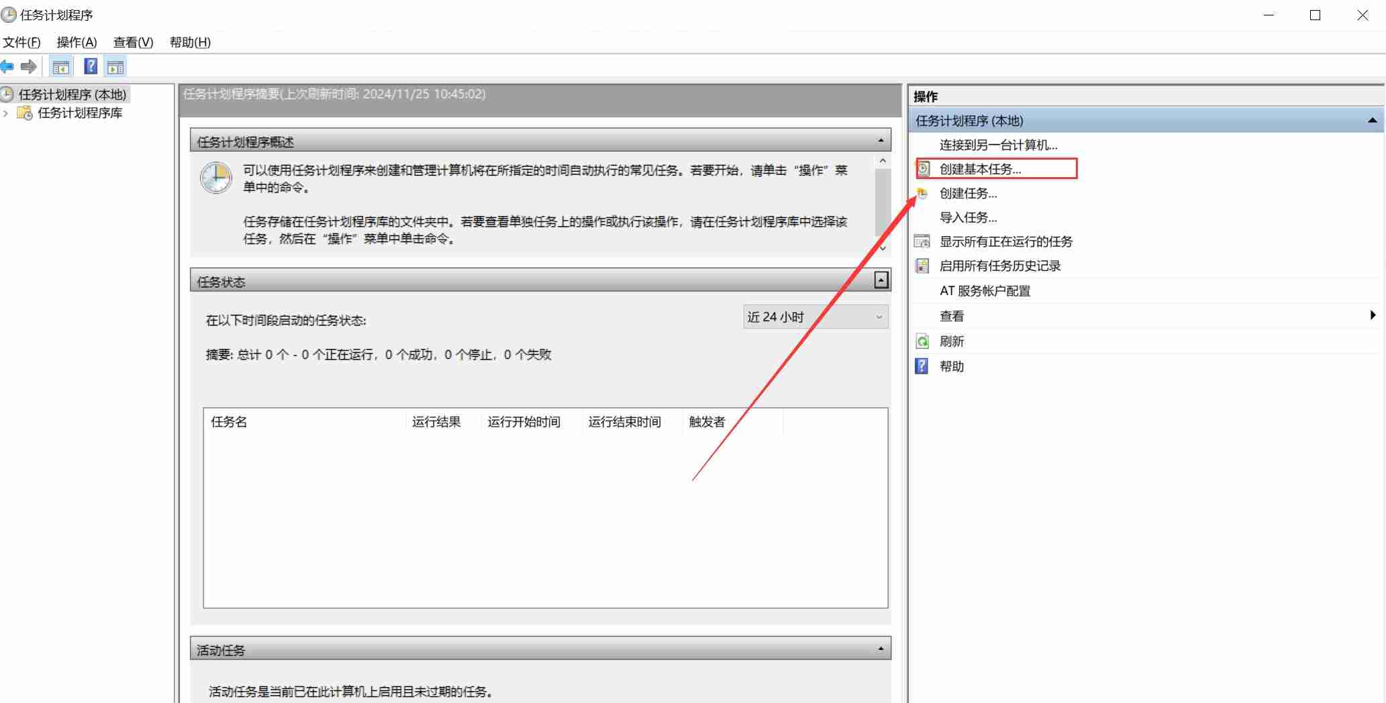The image size is (1386, 703).
Task: Click the 任务名 column header
Action: (229, 421)
